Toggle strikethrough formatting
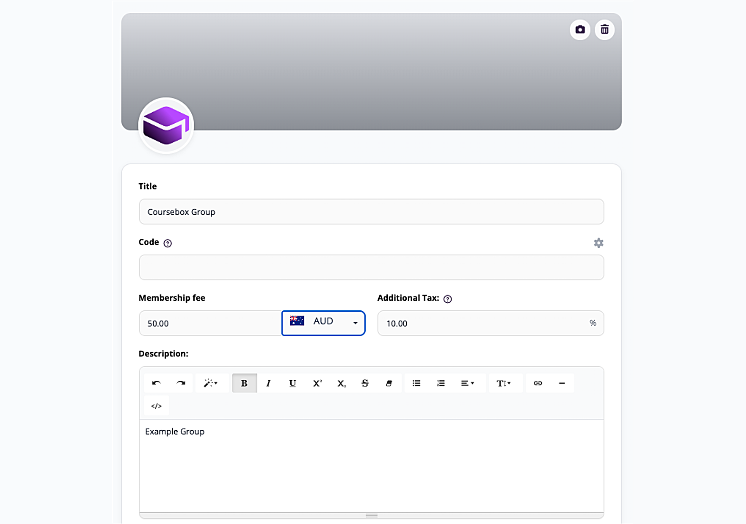The width and height of the screenshot is (746, 524). [x=365, y=383]
